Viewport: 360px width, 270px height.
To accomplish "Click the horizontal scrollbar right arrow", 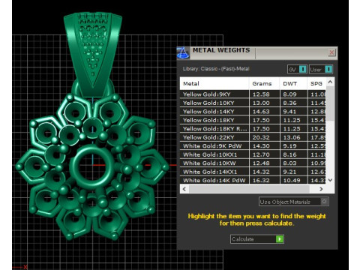I will [x=321, y=189].
